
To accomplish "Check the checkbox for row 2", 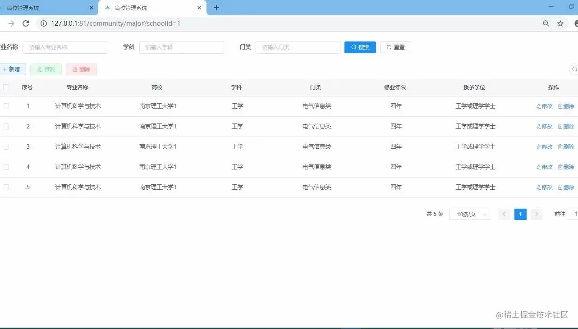I will tap(6, 127).
